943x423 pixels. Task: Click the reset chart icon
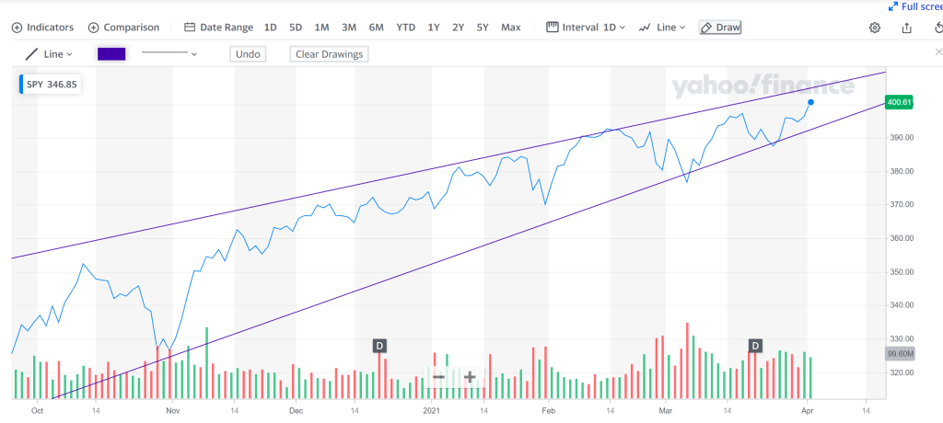click(x=937, y=28)
